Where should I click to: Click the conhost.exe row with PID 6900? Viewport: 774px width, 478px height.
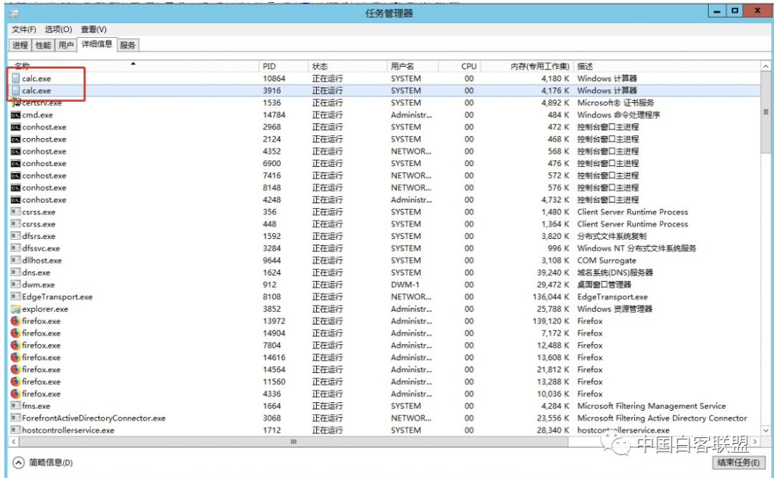pos(384,163)
